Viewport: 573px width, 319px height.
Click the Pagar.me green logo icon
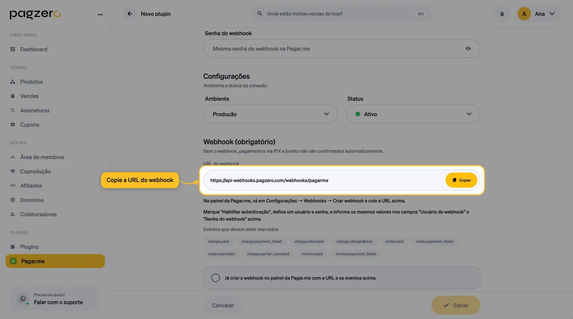(13, 261)
